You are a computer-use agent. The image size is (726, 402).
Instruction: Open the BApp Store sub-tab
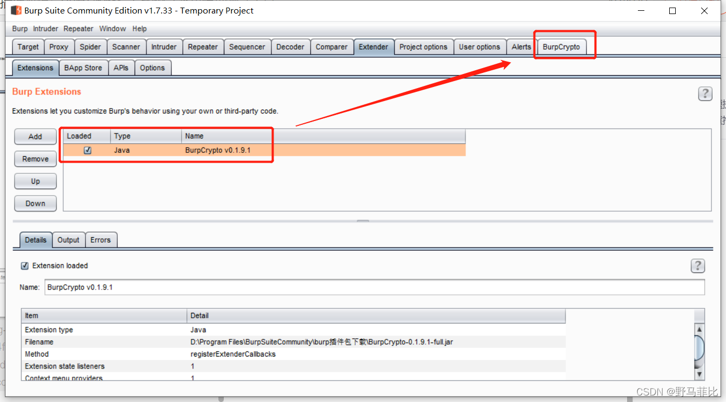coord(83,68)
